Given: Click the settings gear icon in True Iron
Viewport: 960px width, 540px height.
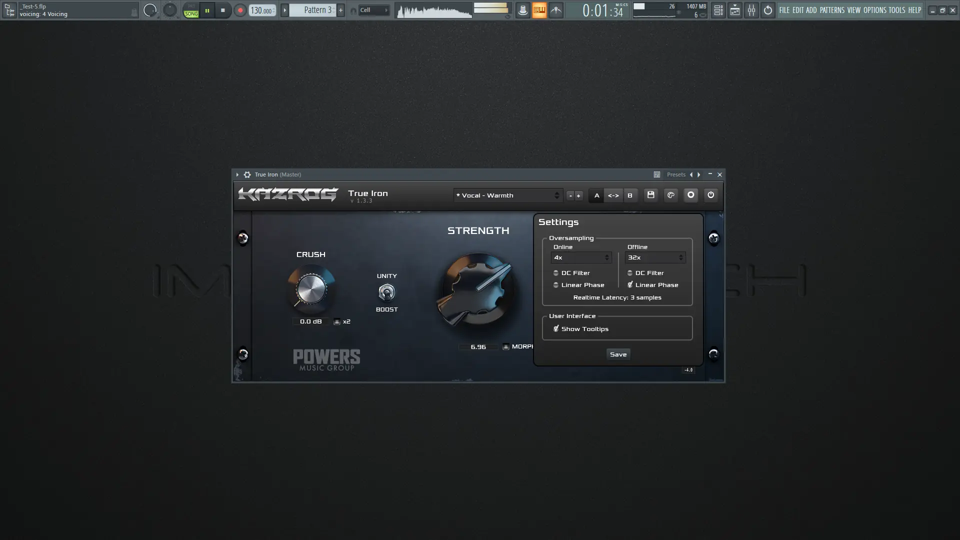Looking at the screenshot, I should (x=690, y=195).
